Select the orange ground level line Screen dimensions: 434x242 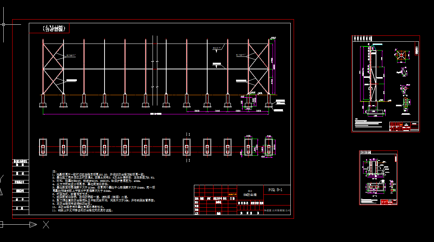tap(159, 95)
